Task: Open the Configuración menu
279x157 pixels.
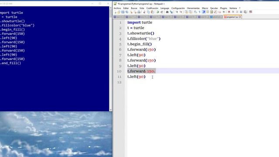Action: pos(178,8)
